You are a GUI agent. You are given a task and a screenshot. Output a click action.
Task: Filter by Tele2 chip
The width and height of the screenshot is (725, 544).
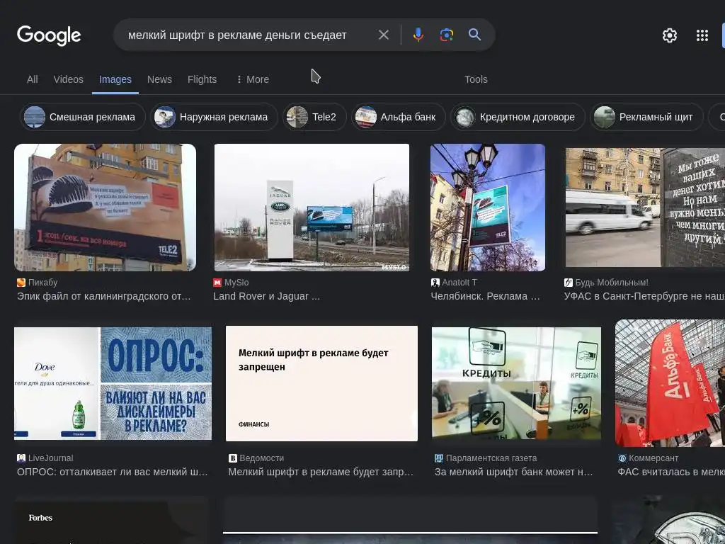[x=314, y=117]
